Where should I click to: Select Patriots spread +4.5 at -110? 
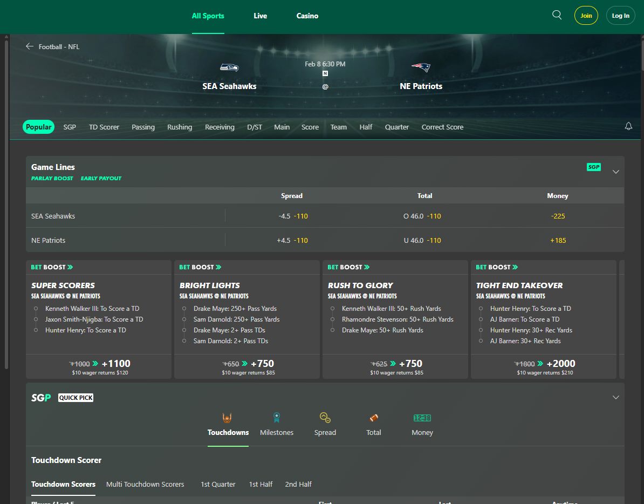point(292,240)
